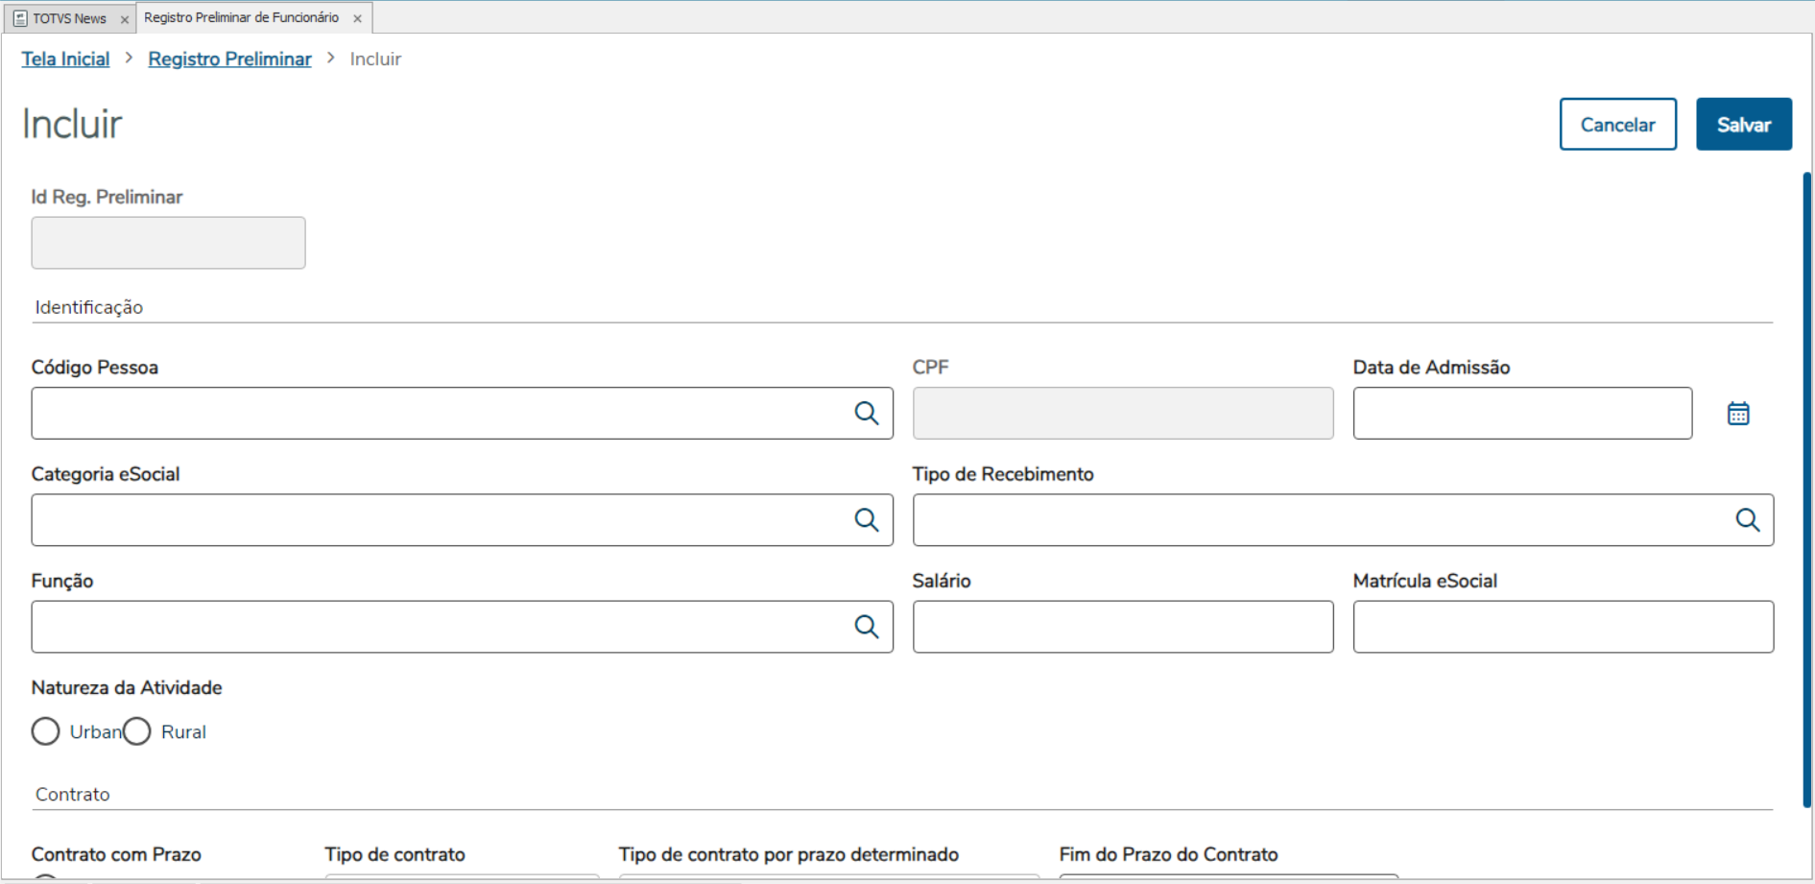
Task: Click the Código Pessoa search magnifier icon
Action: [x=866, y=413]
